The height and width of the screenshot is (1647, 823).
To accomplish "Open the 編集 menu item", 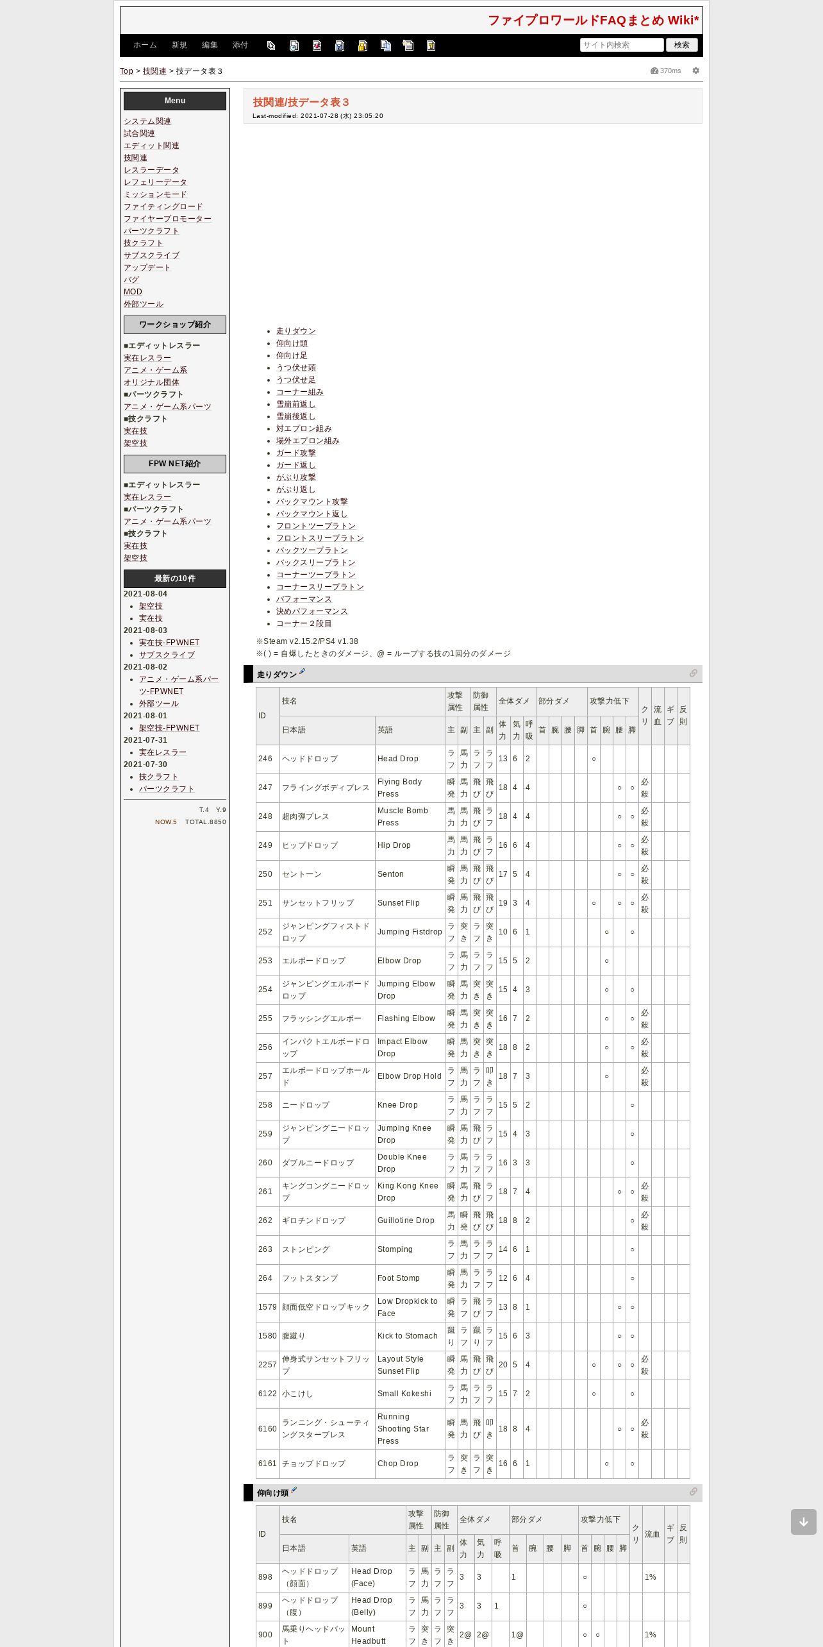I will pyautogui.click(x=210, y=46).
